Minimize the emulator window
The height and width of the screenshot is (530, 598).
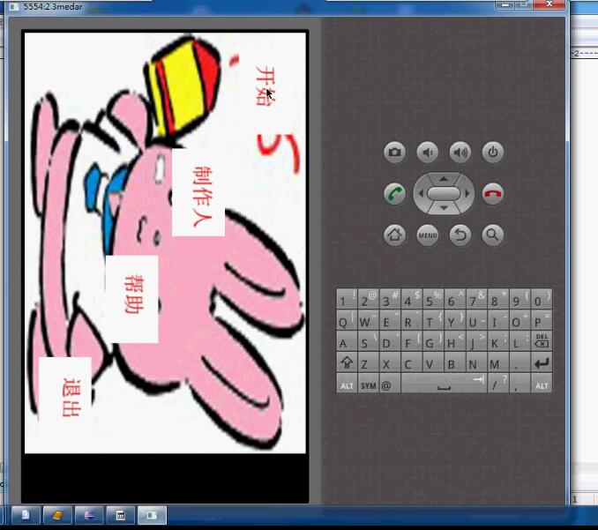(505, 5)
